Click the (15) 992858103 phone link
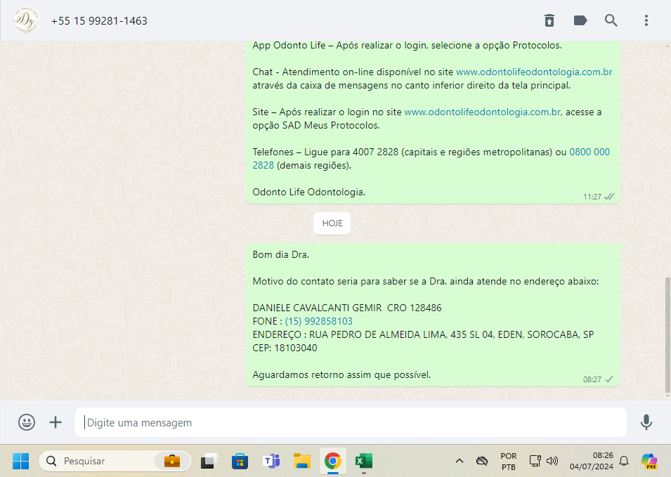 (x=319, y=321)
